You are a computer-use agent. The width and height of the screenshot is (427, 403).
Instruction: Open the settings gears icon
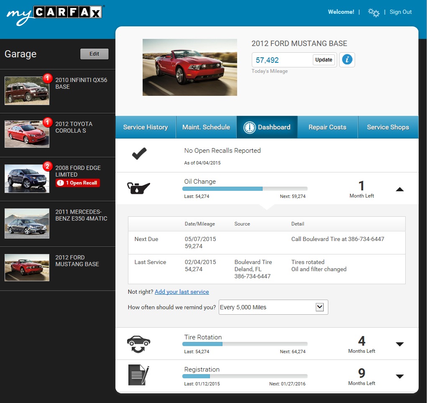[x=373, y=13]
